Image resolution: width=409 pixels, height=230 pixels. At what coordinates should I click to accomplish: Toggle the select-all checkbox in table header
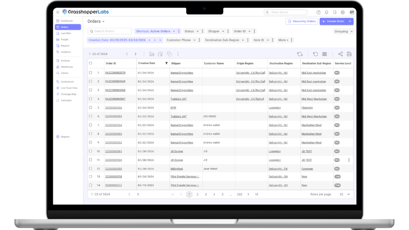click(90, 63)
